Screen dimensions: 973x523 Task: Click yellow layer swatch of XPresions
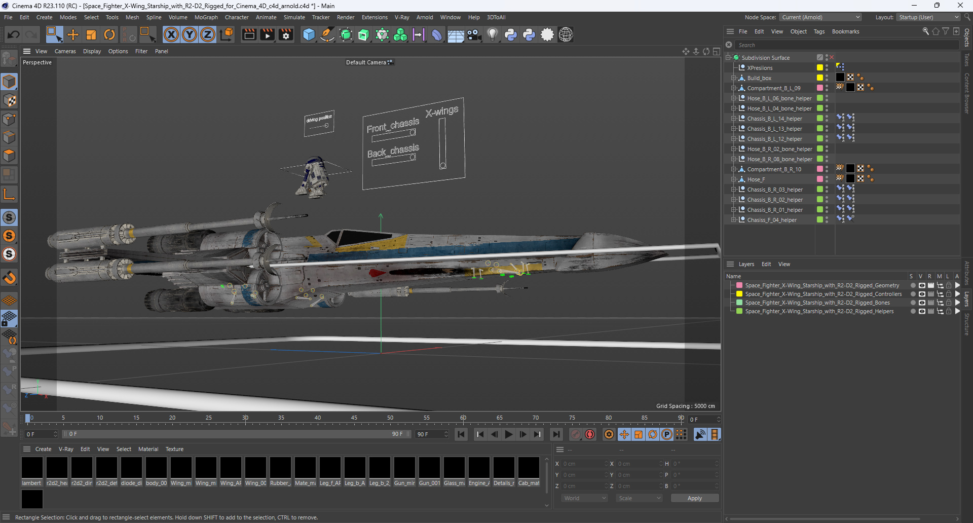tap(820, 68)
